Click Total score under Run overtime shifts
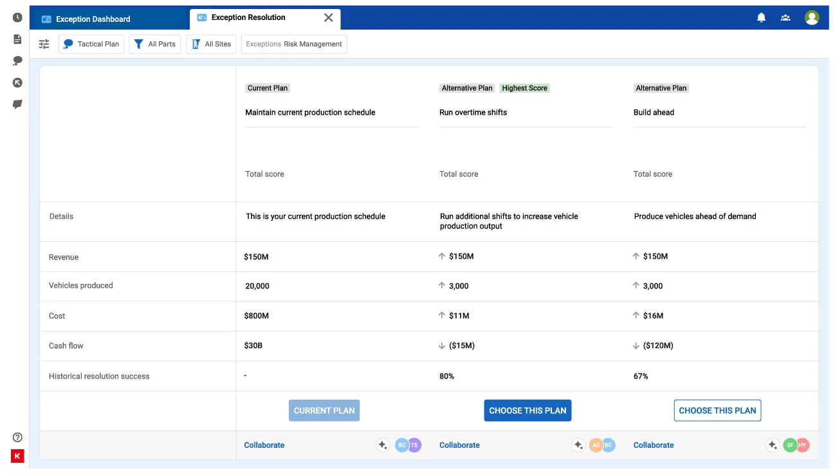The height and width of the screenshot is (475, 835). coord(459,174)
